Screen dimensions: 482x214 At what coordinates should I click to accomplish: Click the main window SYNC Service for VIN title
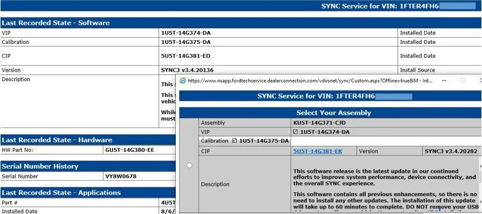380,6
